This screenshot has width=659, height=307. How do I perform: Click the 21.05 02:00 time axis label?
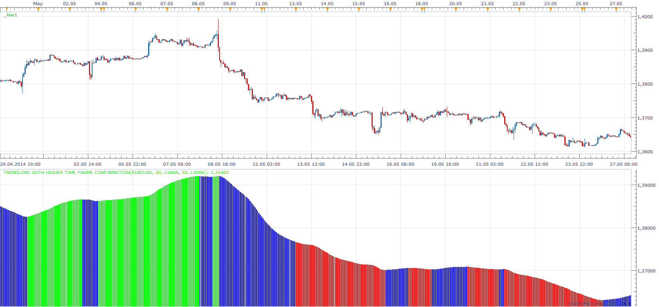tap(490, 164)
